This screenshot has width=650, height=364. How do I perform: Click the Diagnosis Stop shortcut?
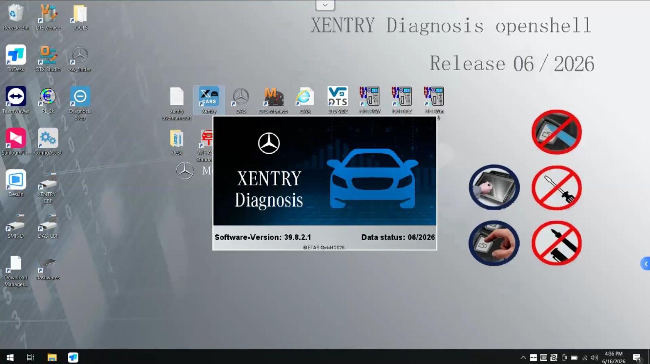click(80, 103)
